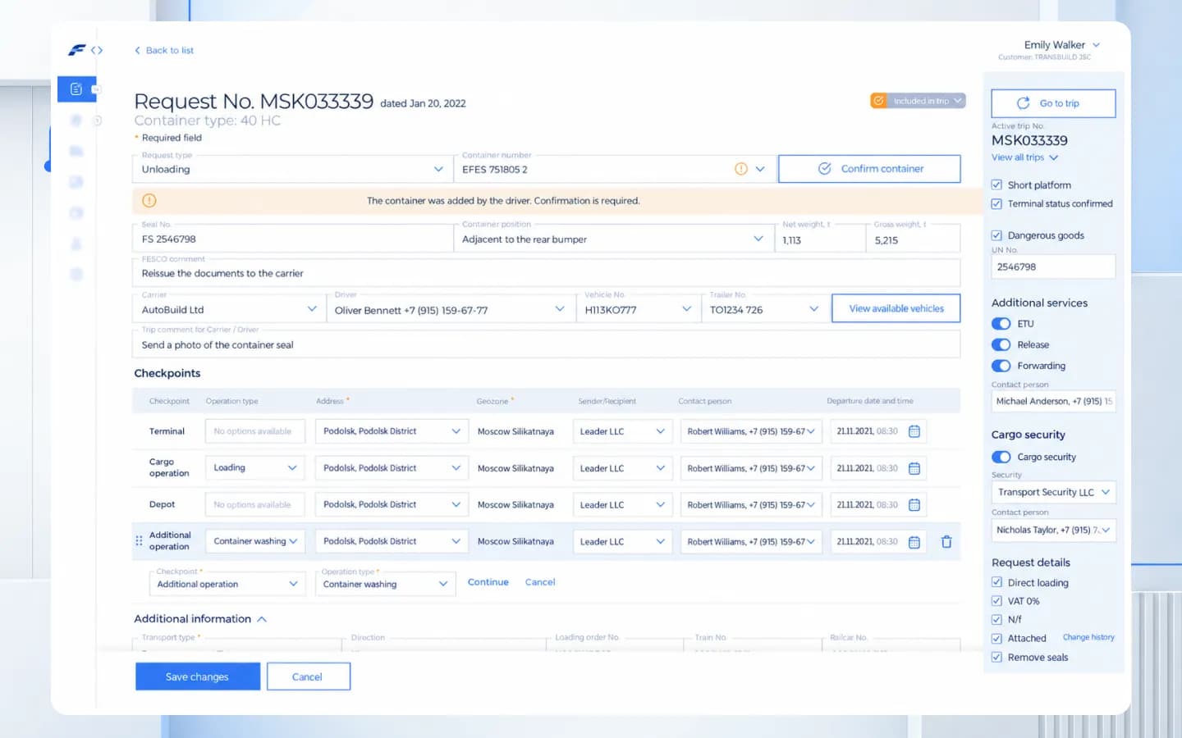This screenshot has height=738, width=1182.
Task: Toggle the Dangerous goods checkbox
Action: point(996,235)
